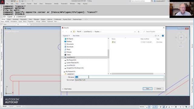Click the Save icon in quick access toolbar
194x109 pixels.
[12, 1]
